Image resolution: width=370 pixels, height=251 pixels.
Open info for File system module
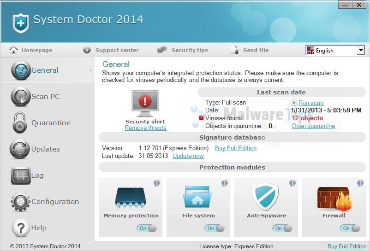(x=225, y=183)
